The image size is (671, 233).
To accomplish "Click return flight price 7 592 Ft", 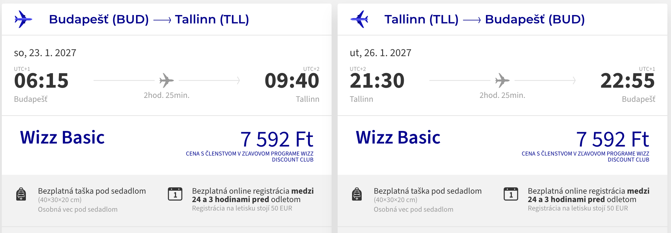I will click(613, 139).
